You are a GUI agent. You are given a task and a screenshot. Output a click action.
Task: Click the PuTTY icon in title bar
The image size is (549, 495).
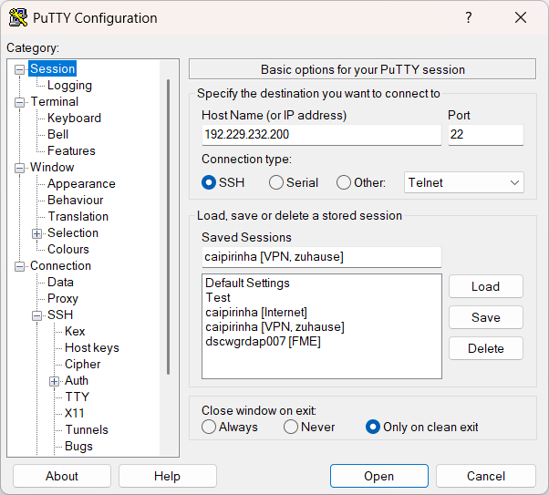[17, 18]
